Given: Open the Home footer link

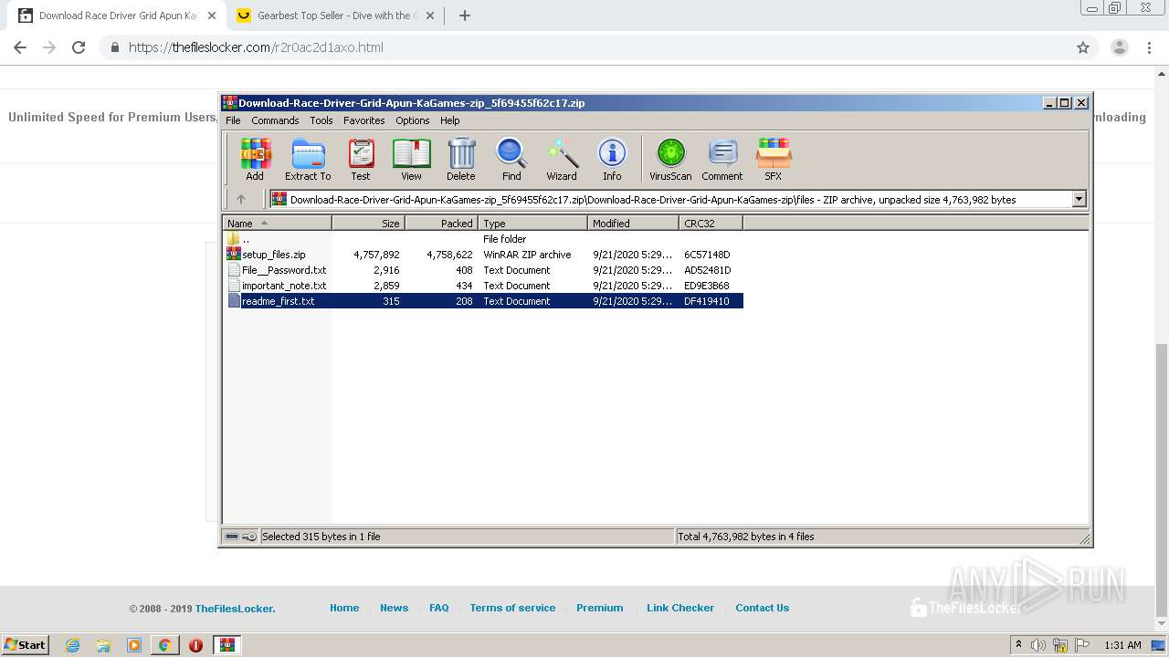Looking at the screenshot, I should [344, 608].
